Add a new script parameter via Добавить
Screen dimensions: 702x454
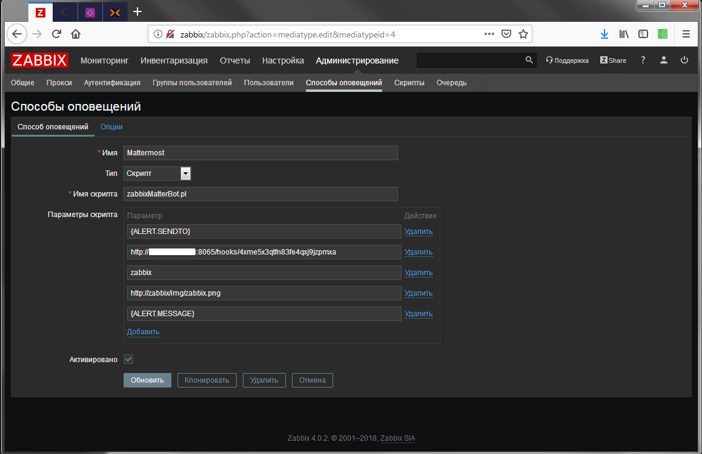pos(144,332)
